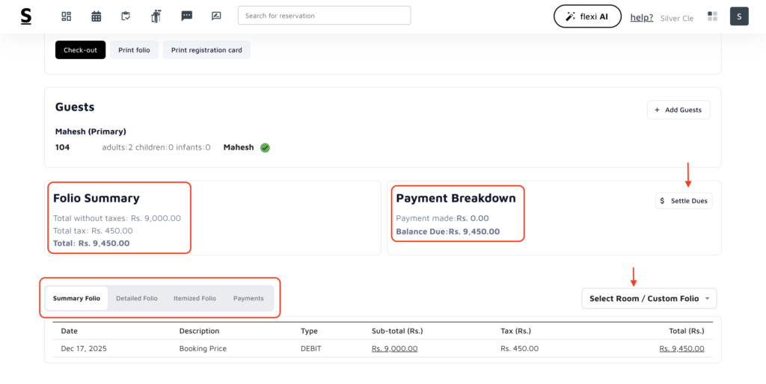The width and height of the screenshot is (766, 384).
Task: Expand Select Room / Custom Folio dropdown
Action: 649,299
